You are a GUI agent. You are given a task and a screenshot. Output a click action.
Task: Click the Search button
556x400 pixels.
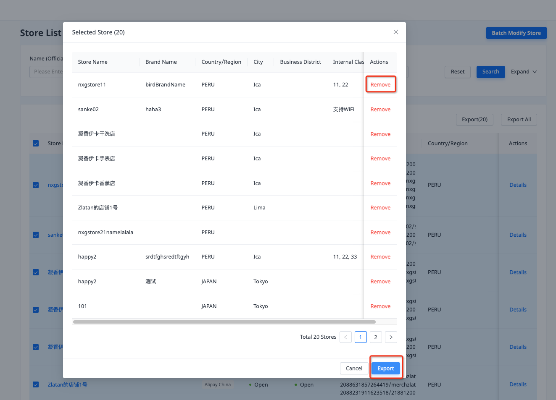[490, 72]
